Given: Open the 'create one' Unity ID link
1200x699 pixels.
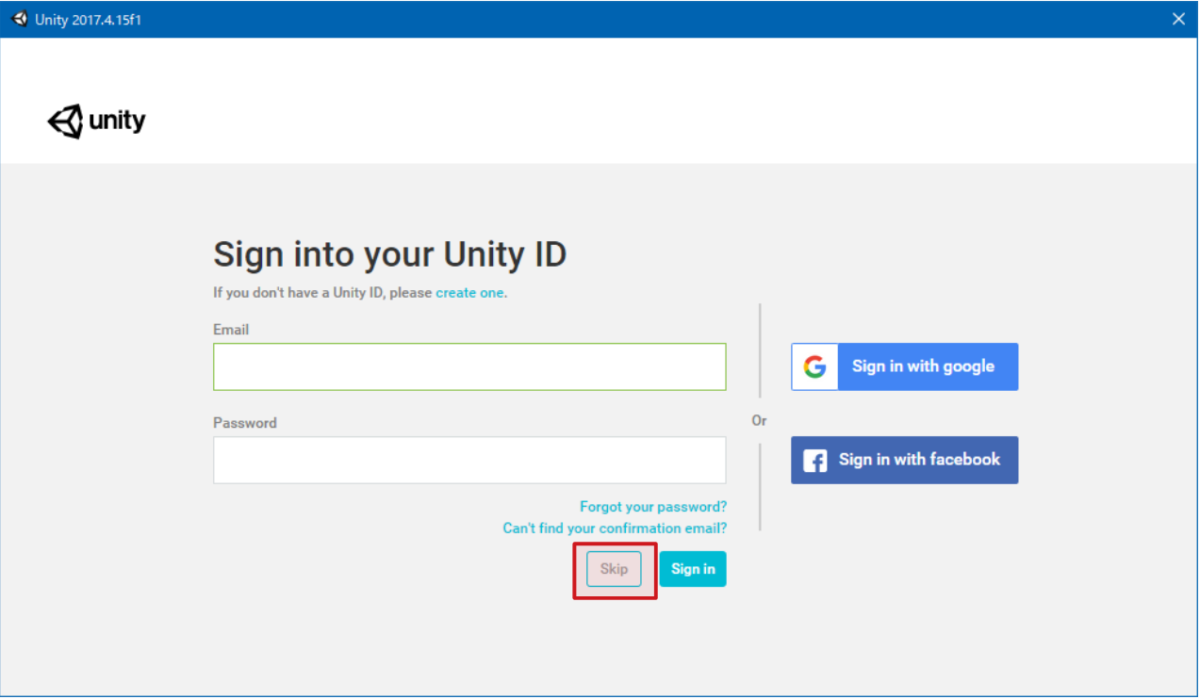Looking at the screenshot, I should pos(469,293).
